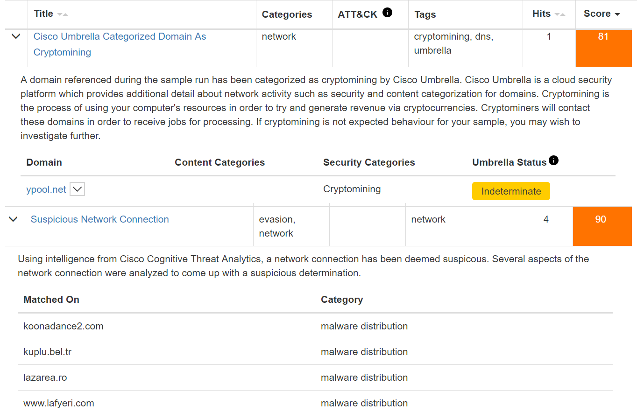The image size is (637, 412).
Task: Sort by Hits column sort arrows
Action: tap(560, 14)
